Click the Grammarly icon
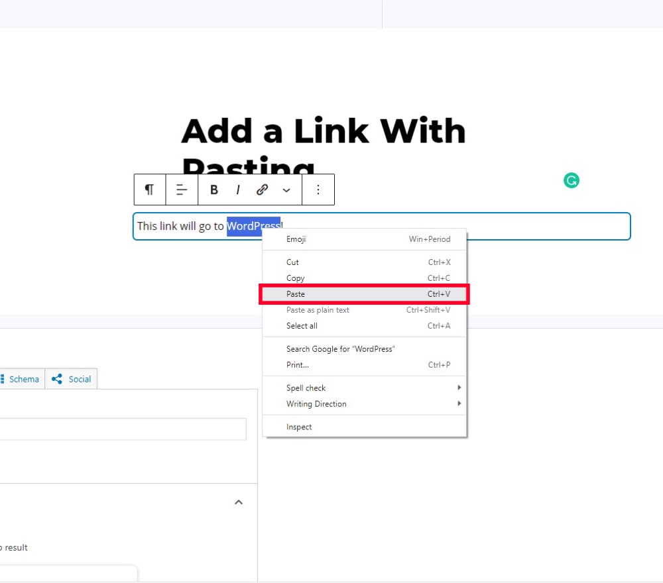Viewport: 663px width, 583px height. click(571, 180)
